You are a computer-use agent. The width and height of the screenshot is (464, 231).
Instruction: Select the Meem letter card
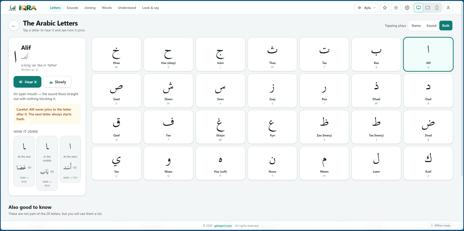pyautogui.click(x=324, y=163)
